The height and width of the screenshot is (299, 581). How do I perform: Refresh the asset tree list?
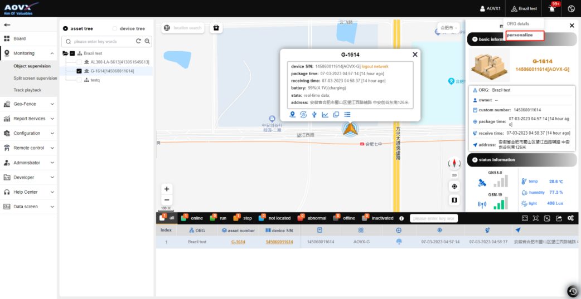[138, 41]
